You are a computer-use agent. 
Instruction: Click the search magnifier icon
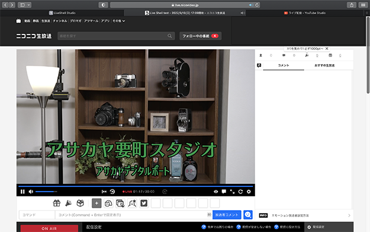pos(170,36)
